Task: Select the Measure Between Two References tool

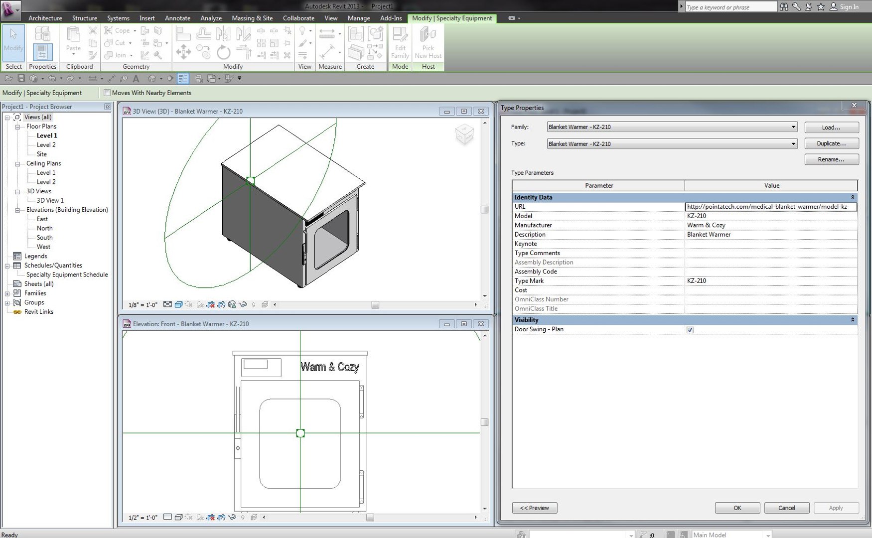Action: coord(327,33)
